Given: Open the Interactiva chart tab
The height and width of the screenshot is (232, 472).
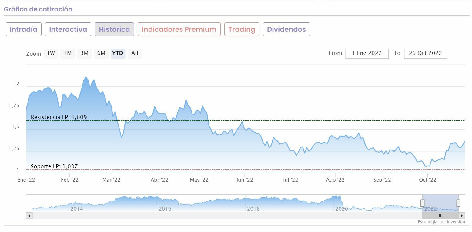Looking at the screenshot, I should [x=68, y=29].
